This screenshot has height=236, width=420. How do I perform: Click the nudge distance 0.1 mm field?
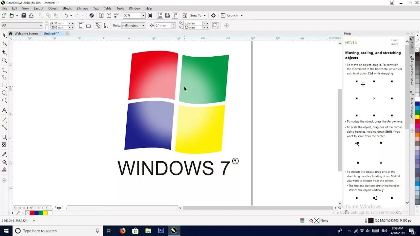pyautogui.click(x=163, y=25)
